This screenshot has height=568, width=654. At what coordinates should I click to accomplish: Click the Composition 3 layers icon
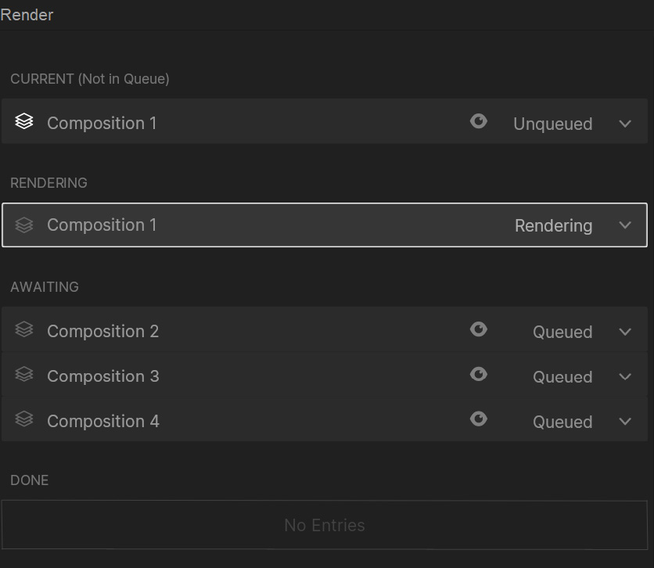pyautogui.click(x=24, y=375)
